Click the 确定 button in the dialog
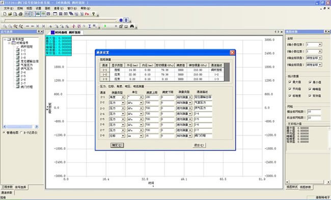Screen dimensions: 331x200 coord(117,145)
